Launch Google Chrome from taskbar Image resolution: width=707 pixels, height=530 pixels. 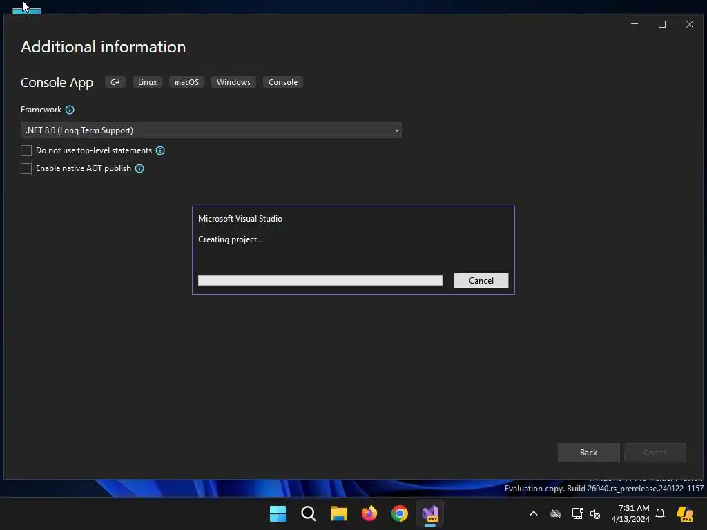(400, 513)
